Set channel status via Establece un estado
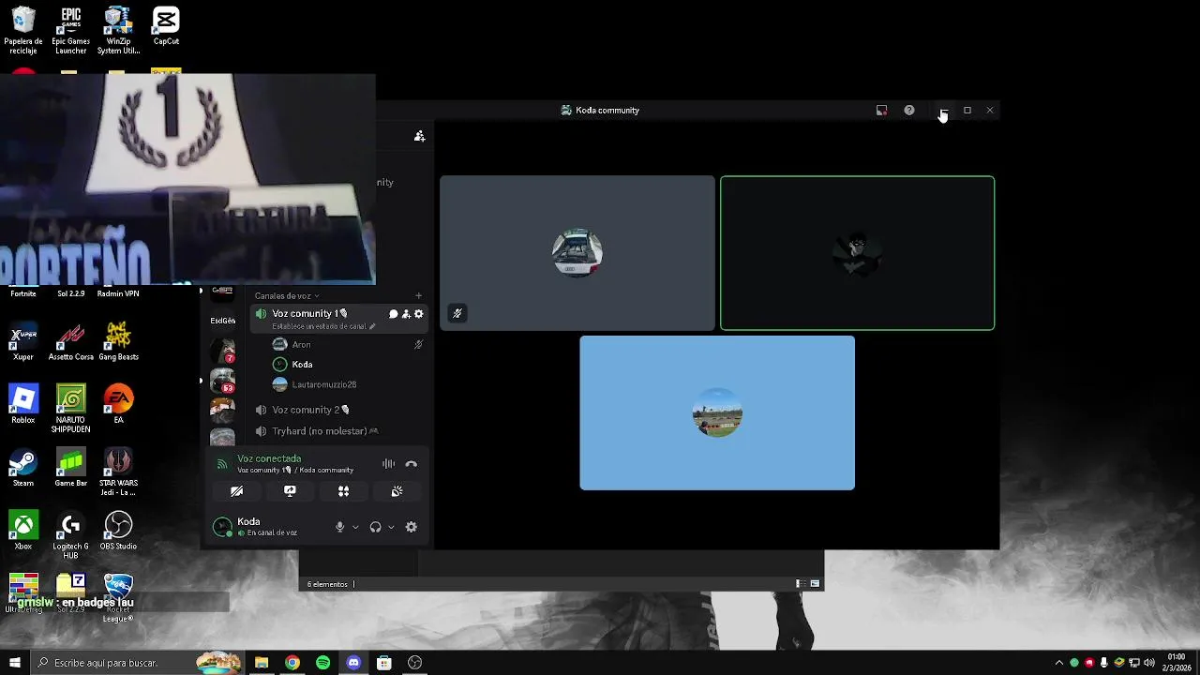 pos(323,326)
